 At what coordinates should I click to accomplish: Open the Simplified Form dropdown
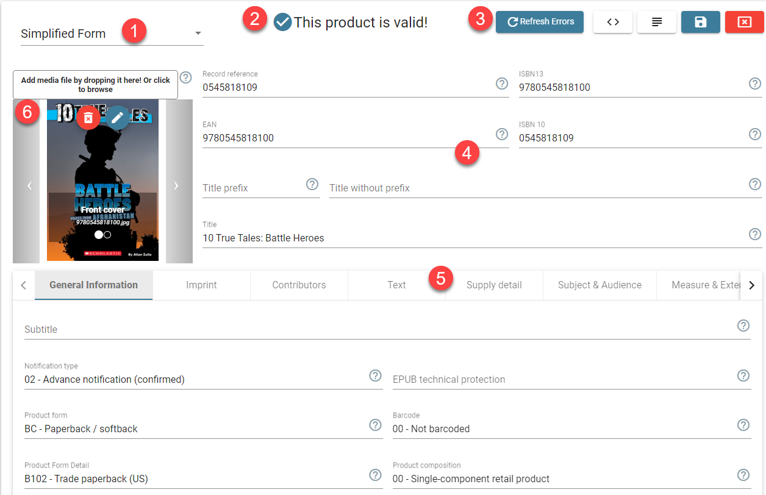(x=112, y=34)
